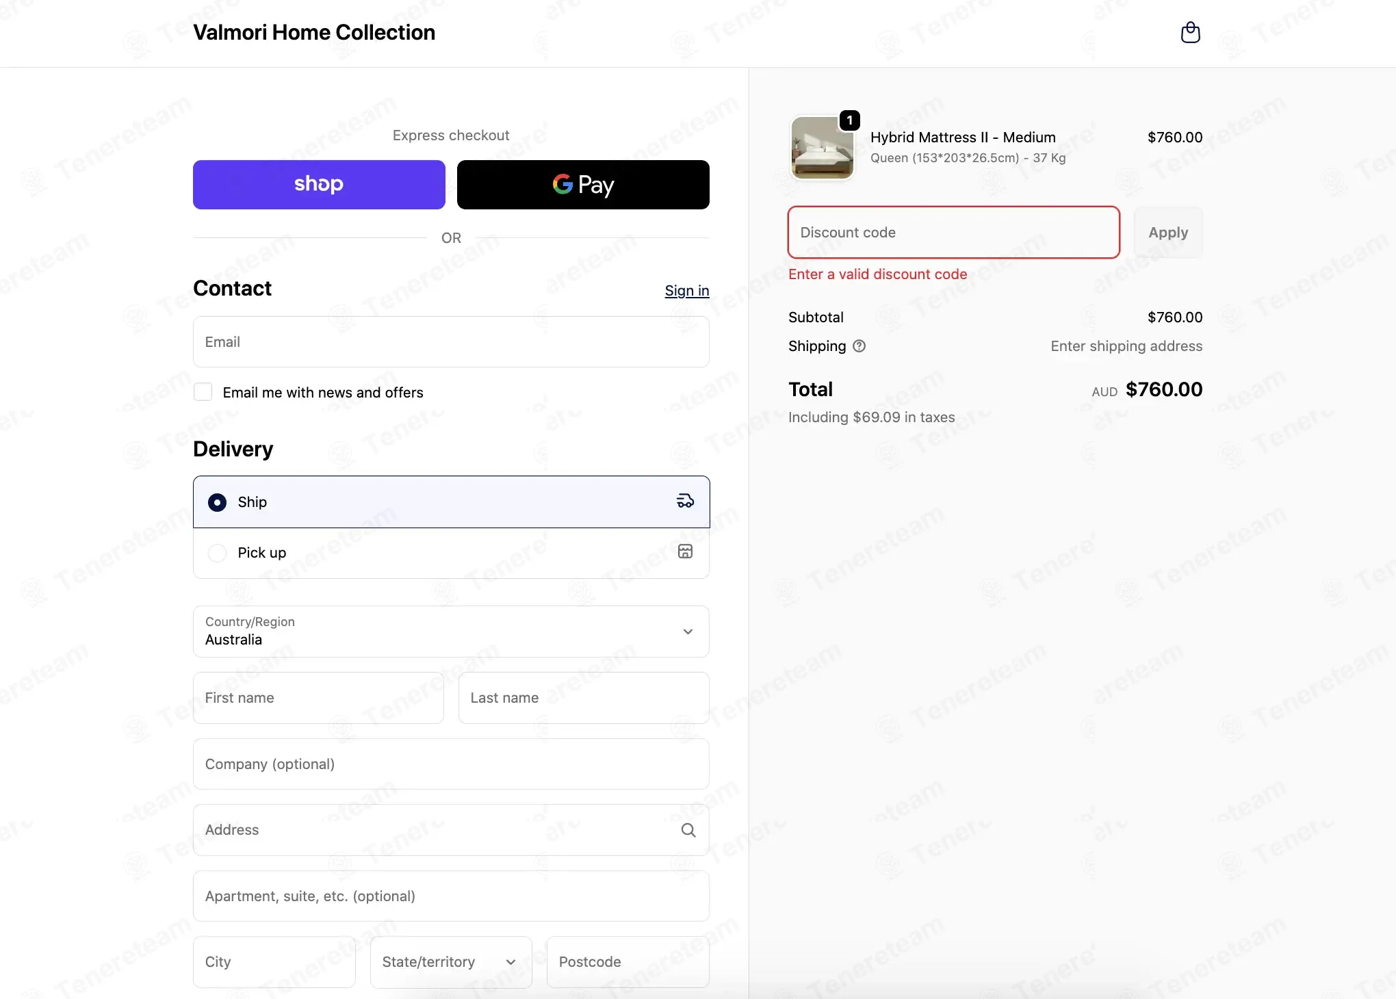
Task: Focus the Last name field
Action: pyautogui.click(x=584, y=698)
